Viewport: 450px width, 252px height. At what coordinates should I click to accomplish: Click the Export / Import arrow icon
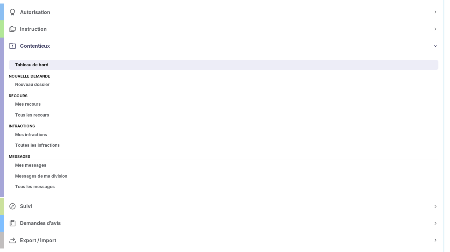coord(13,240)
